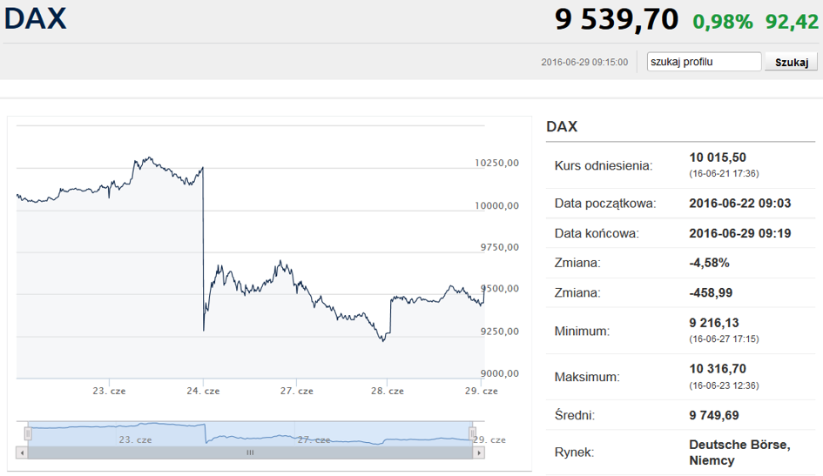Click the 28. cze label on chart axis
This screenshot has height=476, width=823.
(x=388, y=391)
